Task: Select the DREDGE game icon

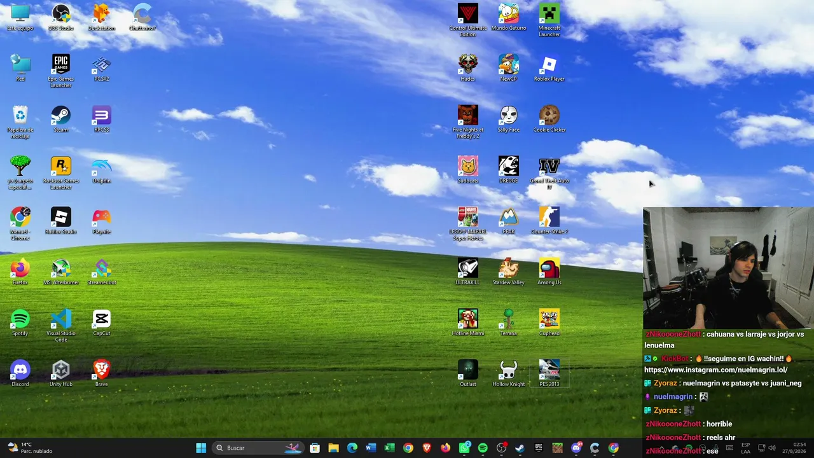Action: [x=509, y=170]
